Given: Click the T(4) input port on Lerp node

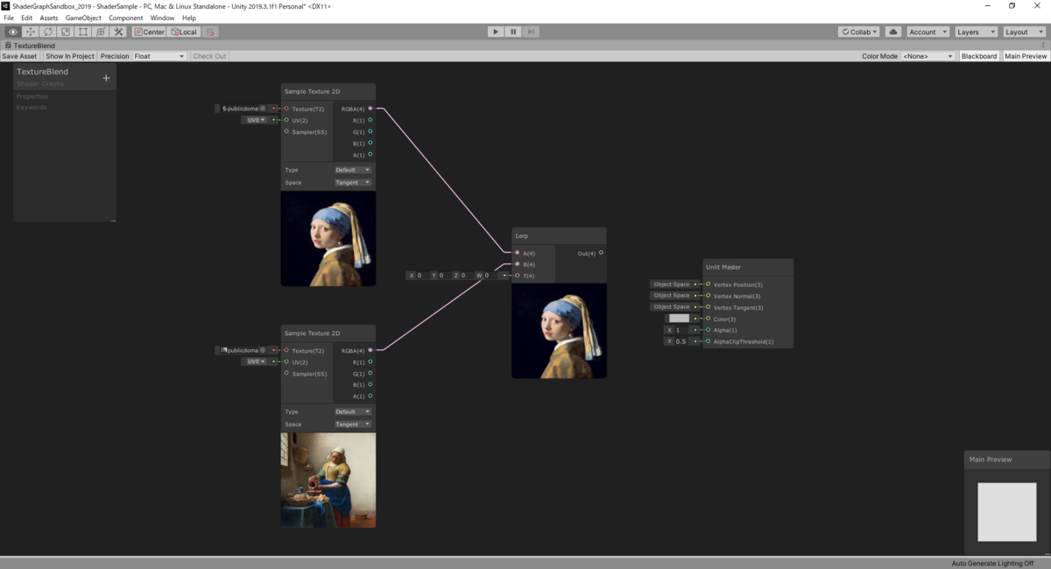Looking at the screenshot, I should click(x=518, y=276).
